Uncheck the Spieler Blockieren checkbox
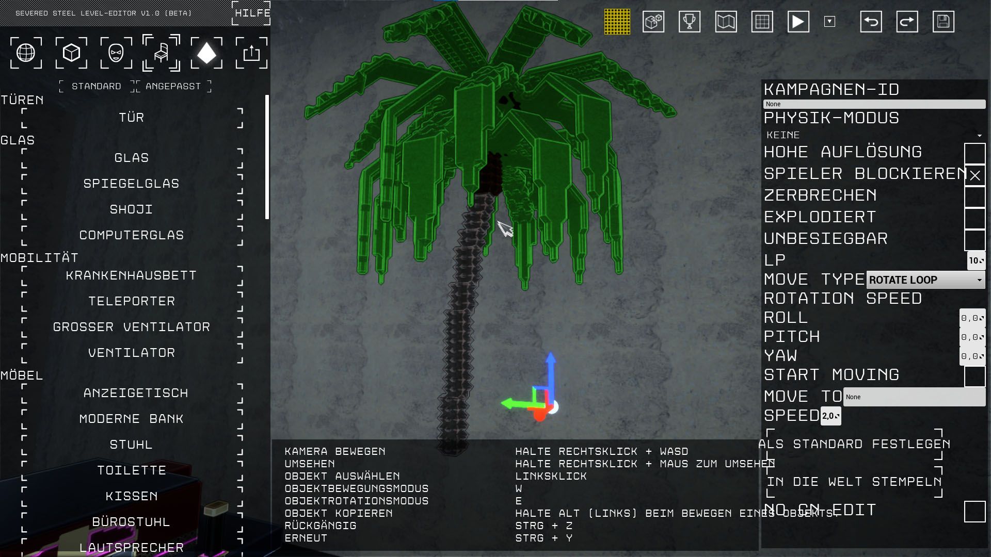Viewport: 991px width, 557px height. [x=974, y=175]
